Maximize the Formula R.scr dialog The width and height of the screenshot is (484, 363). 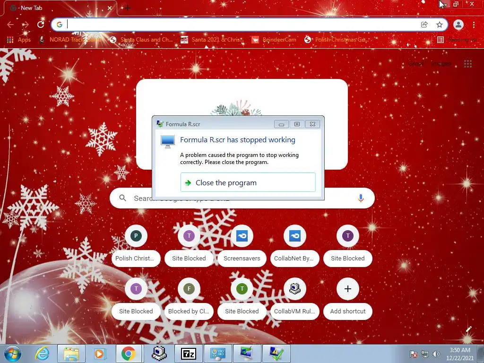pos(297,124)
